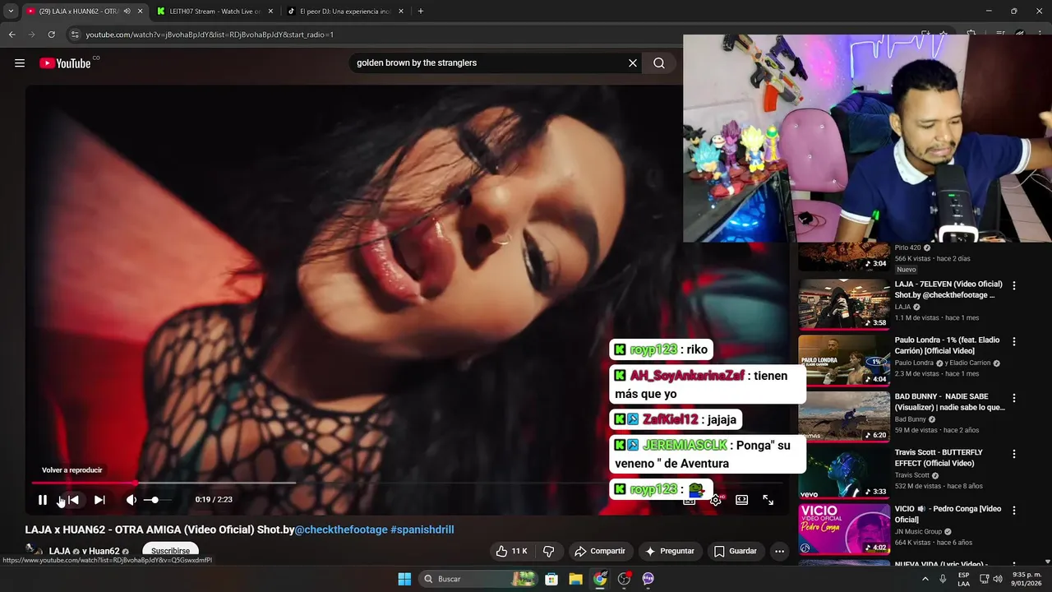Open Microsoft Store from taskbar
This screenshot has width=1052, height=592.
551,579
